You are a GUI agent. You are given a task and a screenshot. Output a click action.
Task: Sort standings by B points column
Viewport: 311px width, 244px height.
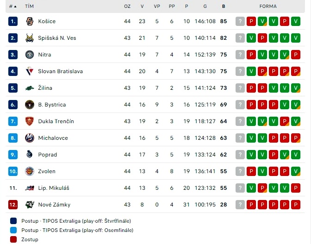pyautogui.click(x=224, y=6)
